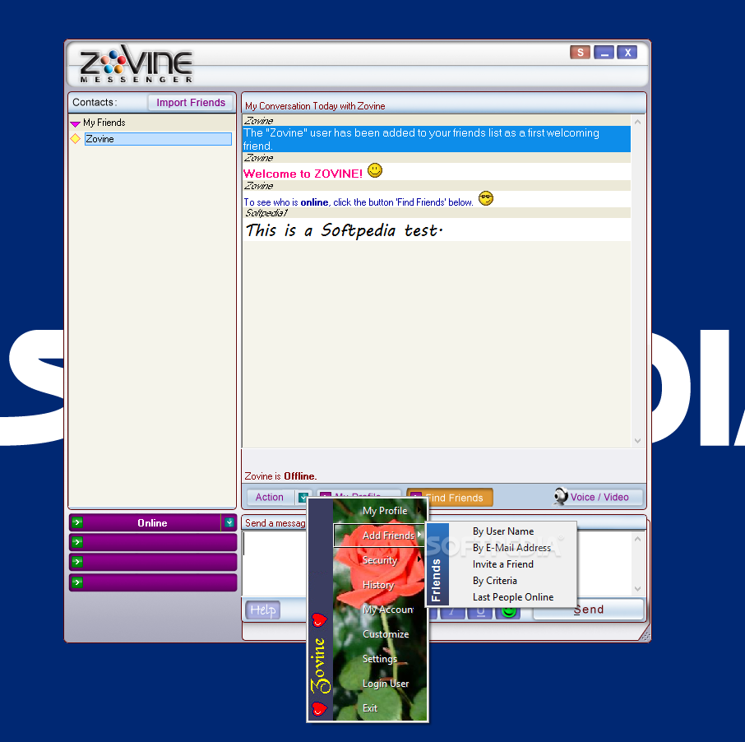Open the Online status dropdown arrow

[x=229, y=522]
